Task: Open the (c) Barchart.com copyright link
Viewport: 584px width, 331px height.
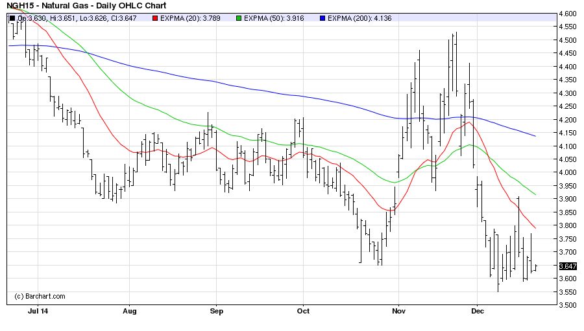Action: tap(40, 296)
